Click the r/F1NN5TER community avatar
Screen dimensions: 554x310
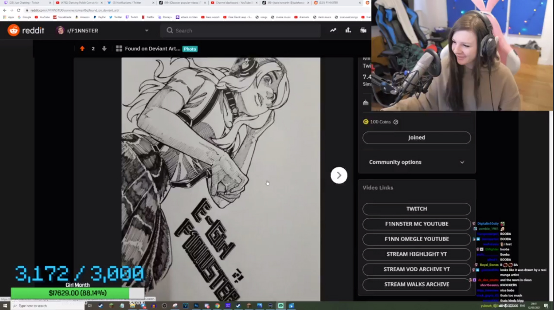(60, 31)
